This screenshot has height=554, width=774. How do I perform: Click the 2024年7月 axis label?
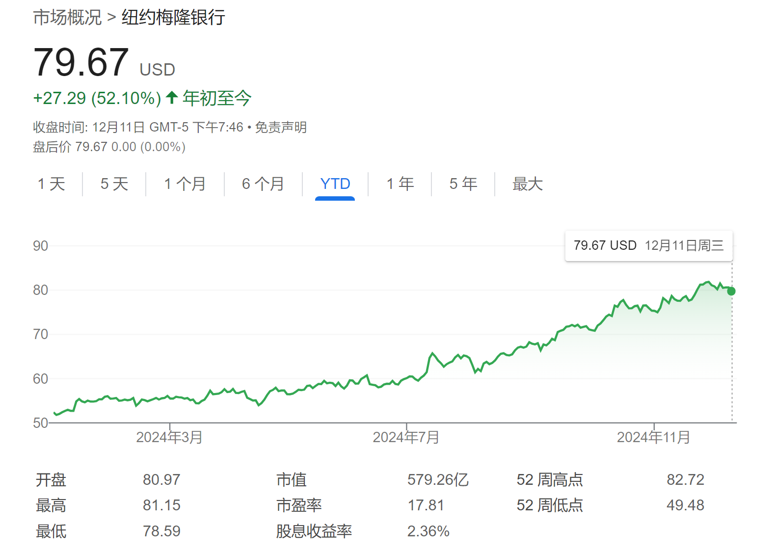click(x=406, y=437)
